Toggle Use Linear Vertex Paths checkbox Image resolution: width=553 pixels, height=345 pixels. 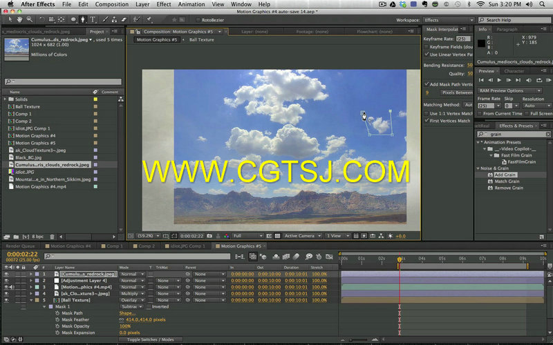point(426,55)
